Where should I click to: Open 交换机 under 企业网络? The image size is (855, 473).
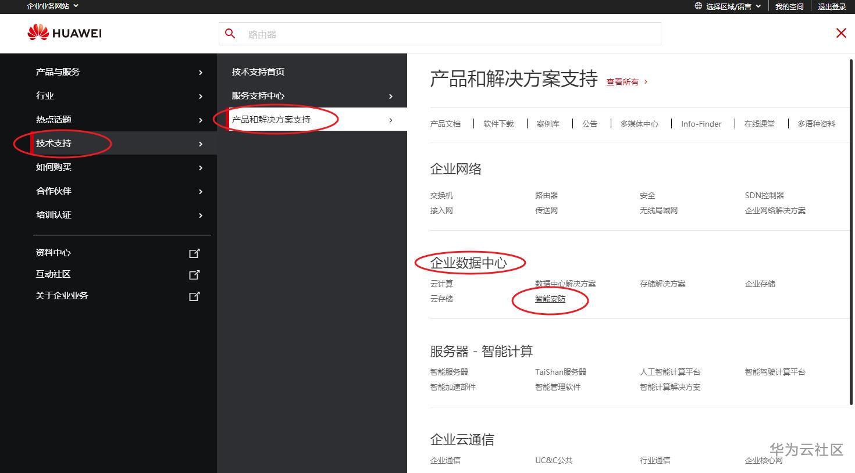441,195
